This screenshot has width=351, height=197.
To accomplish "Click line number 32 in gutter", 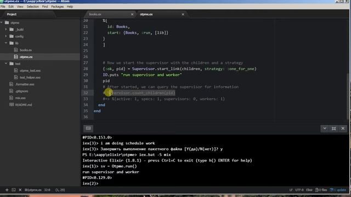I will tap(86, 92).
